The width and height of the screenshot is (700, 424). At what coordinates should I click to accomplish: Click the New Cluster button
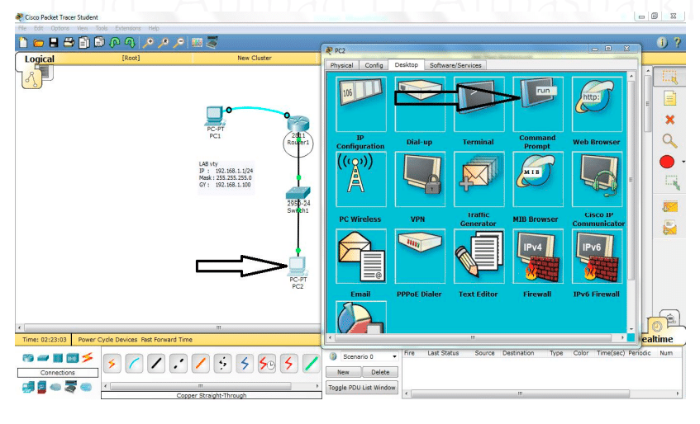click(x=255, y=58)
